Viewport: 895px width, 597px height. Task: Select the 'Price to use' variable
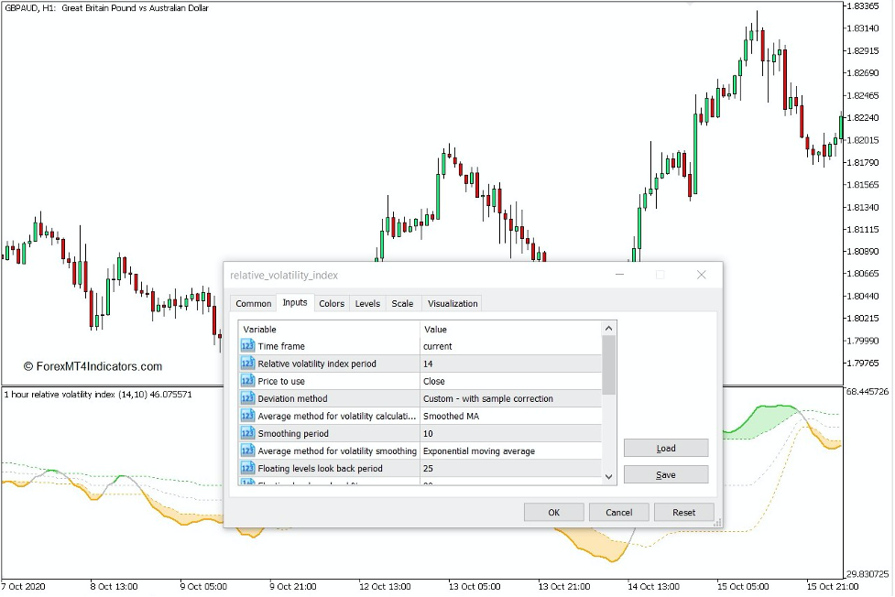pyautogui.click(x=281, y=381)
